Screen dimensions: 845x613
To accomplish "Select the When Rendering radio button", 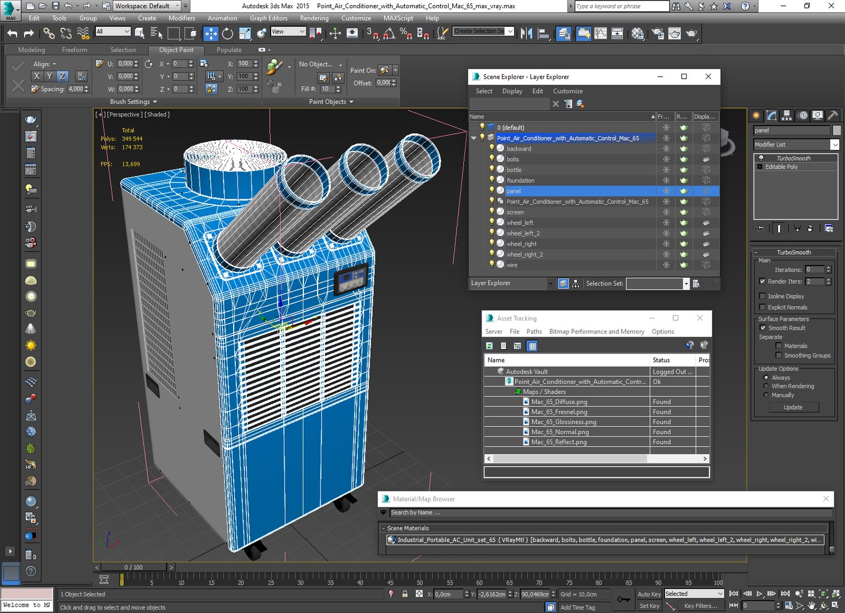I will tap(766, 386).
